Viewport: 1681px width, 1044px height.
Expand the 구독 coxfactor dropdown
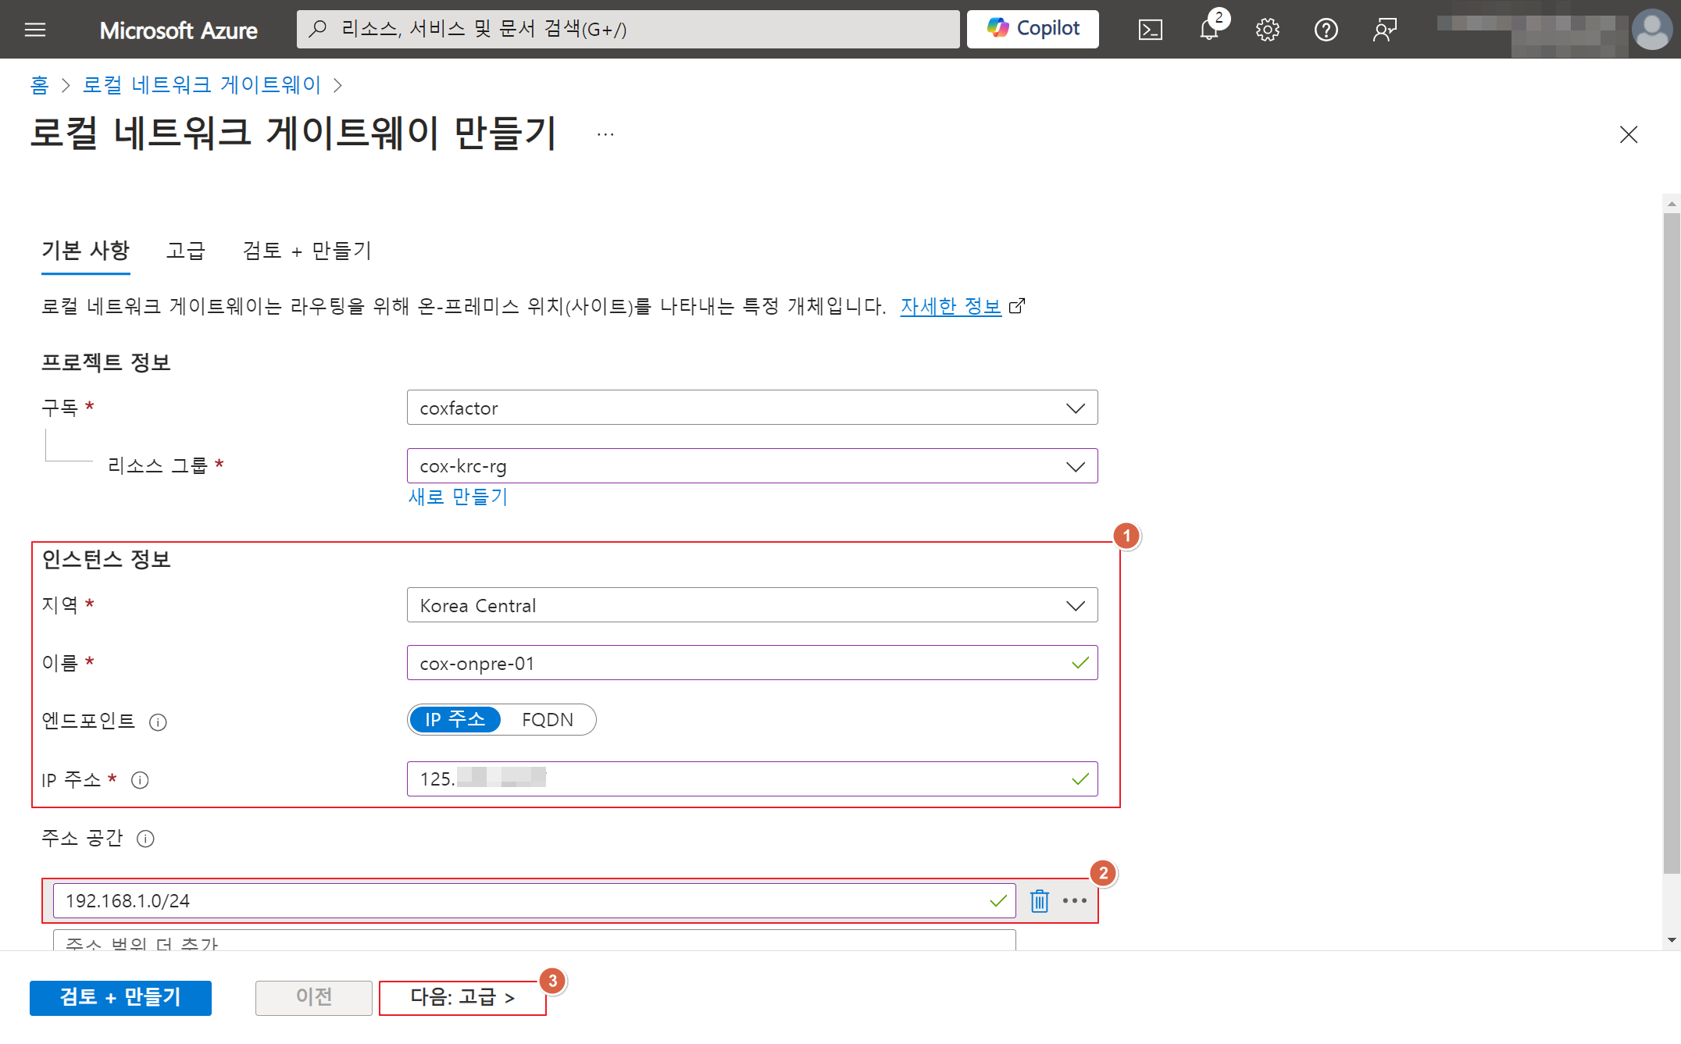pos(751,408)
